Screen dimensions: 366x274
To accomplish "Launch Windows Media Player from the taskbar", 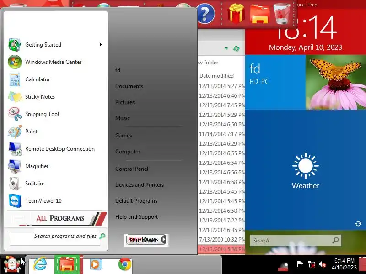I will tap(96, 264).
